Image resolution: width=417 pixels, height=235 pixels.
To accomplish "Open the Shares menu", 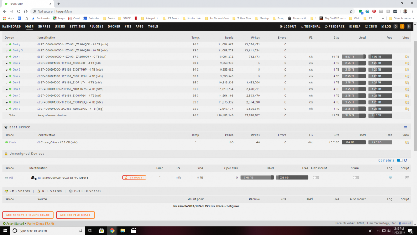I will click(x=44, y=26).
